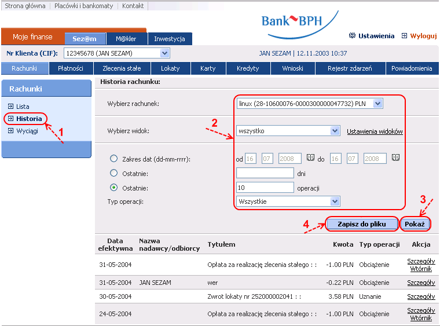Select the Zakres dat radio button
This screenshot has width=440, height=326.
click(x=113, y=159)
